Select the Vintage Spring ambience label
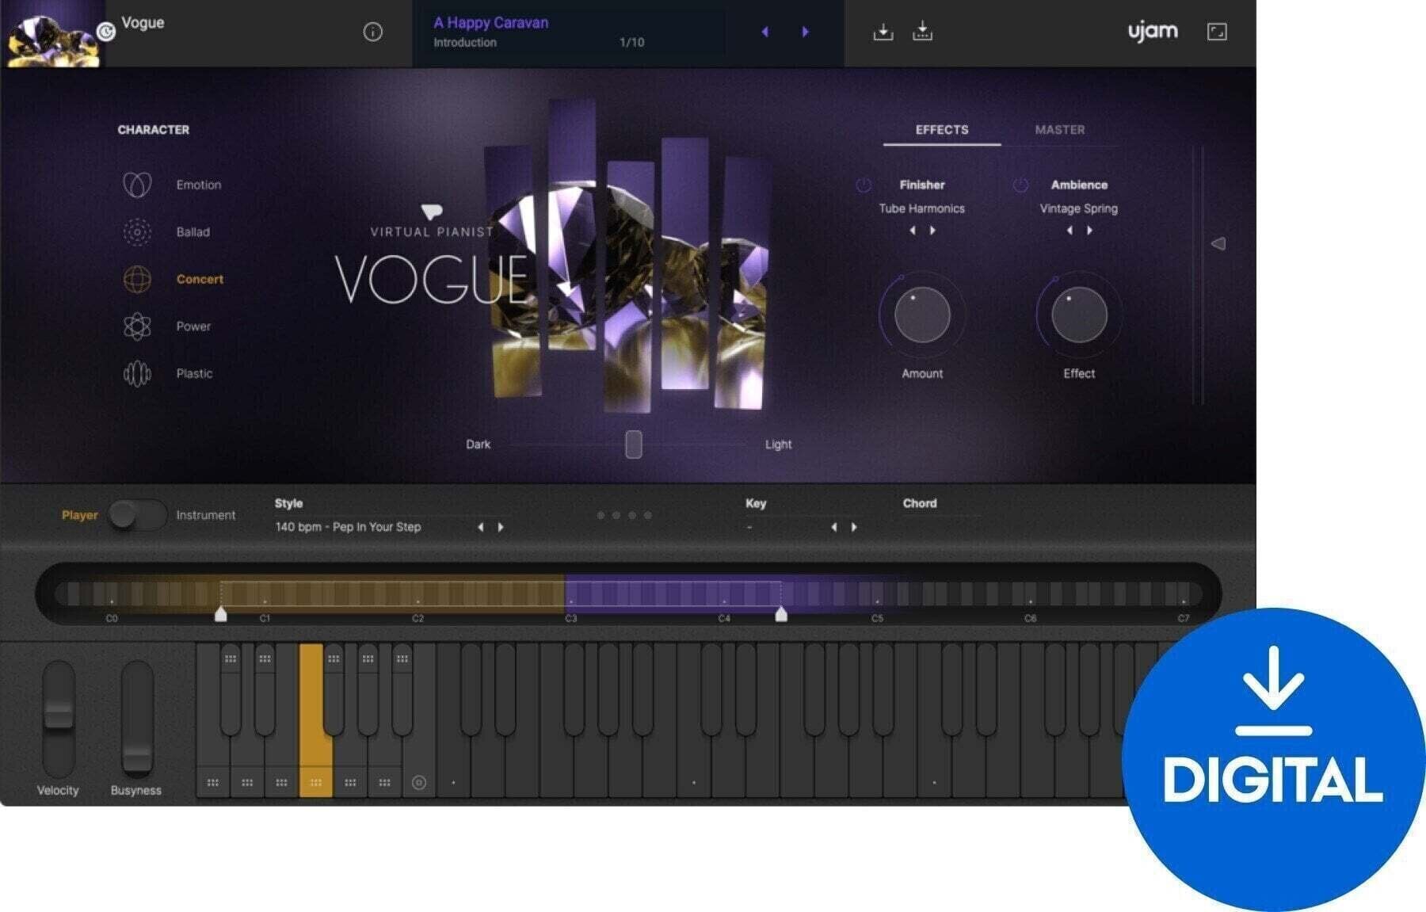The height and width of the screenshot is (912, 1426). click(1079, 208)
